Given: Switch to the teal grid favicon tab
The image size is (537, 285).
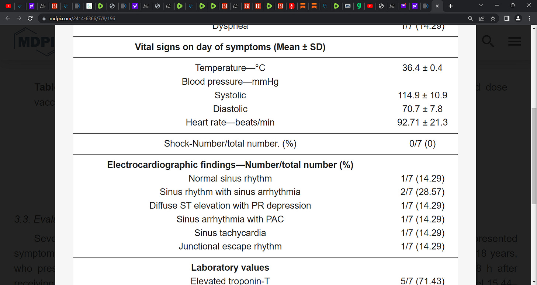Looking at the screenshot, I should (89, 6).
